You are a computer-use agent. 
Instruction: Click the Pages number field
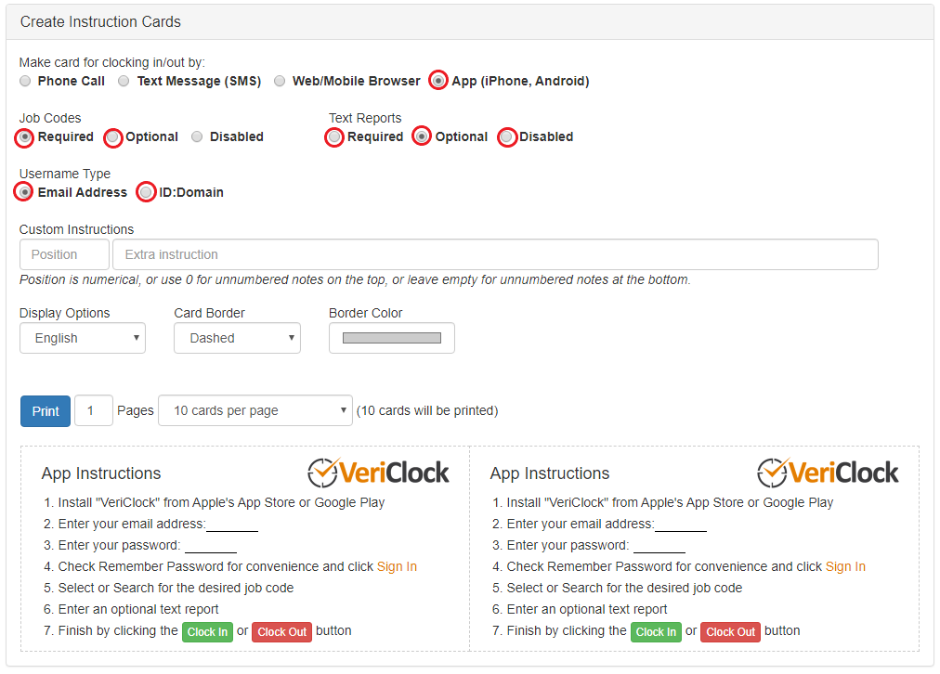(x=93, y=410)
